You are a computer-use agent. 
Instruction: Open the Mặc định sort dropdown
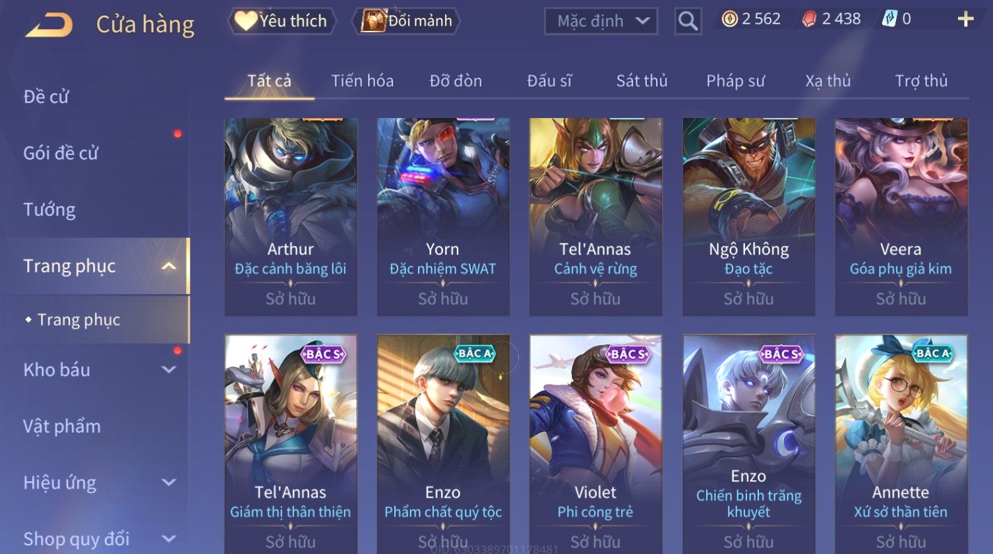click(x=601, y=21)
